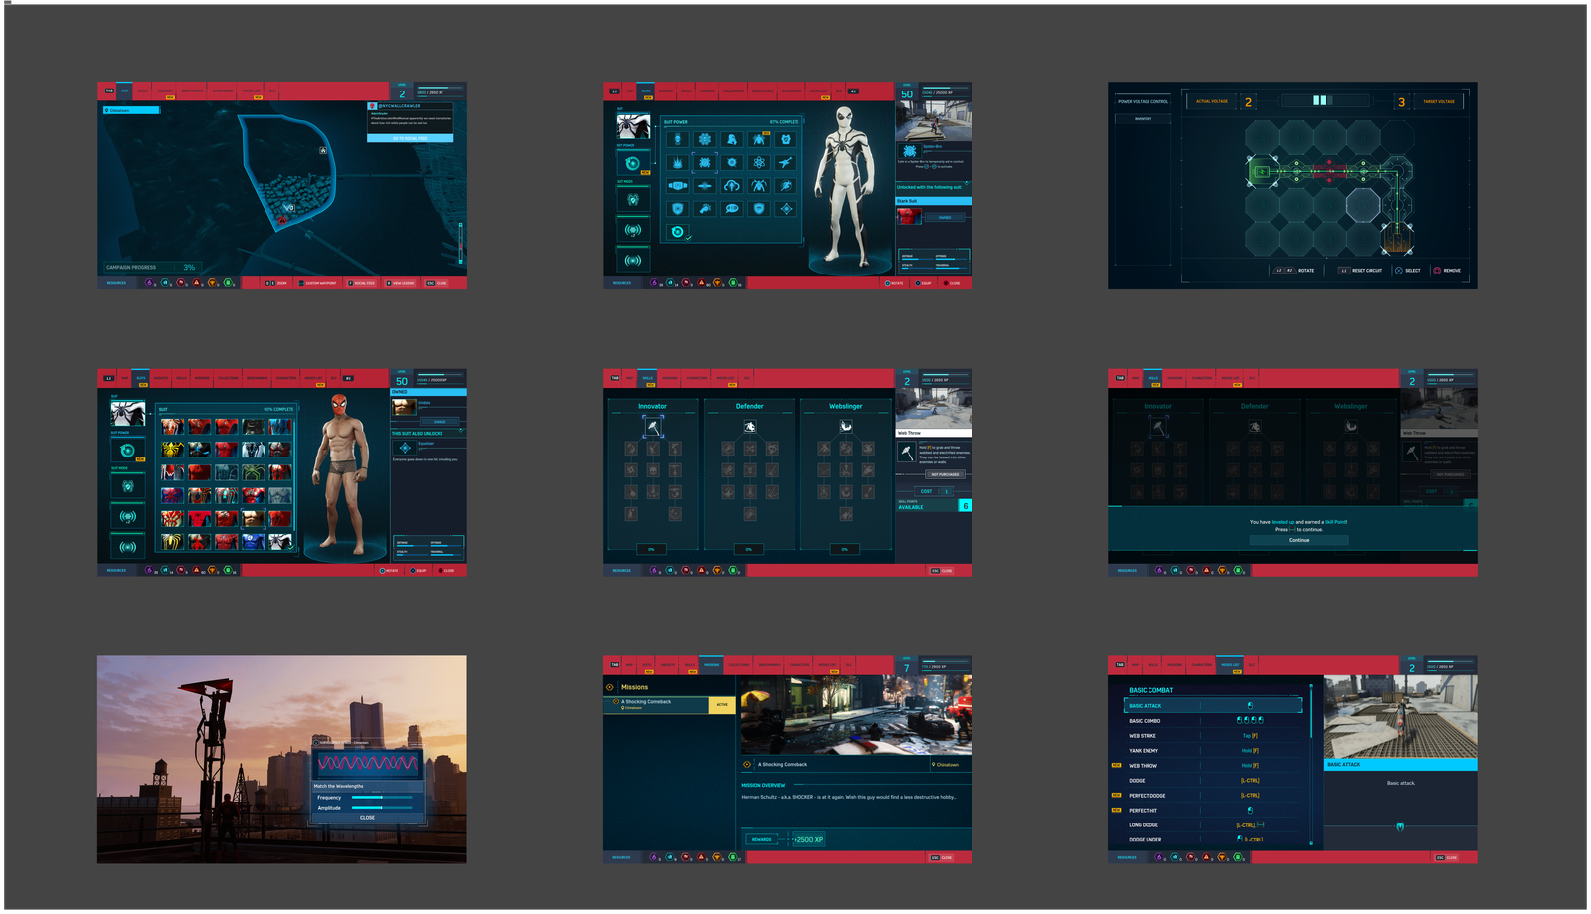
Task: Choose the white spider suit thumbnail
Action: coord(281,542)
